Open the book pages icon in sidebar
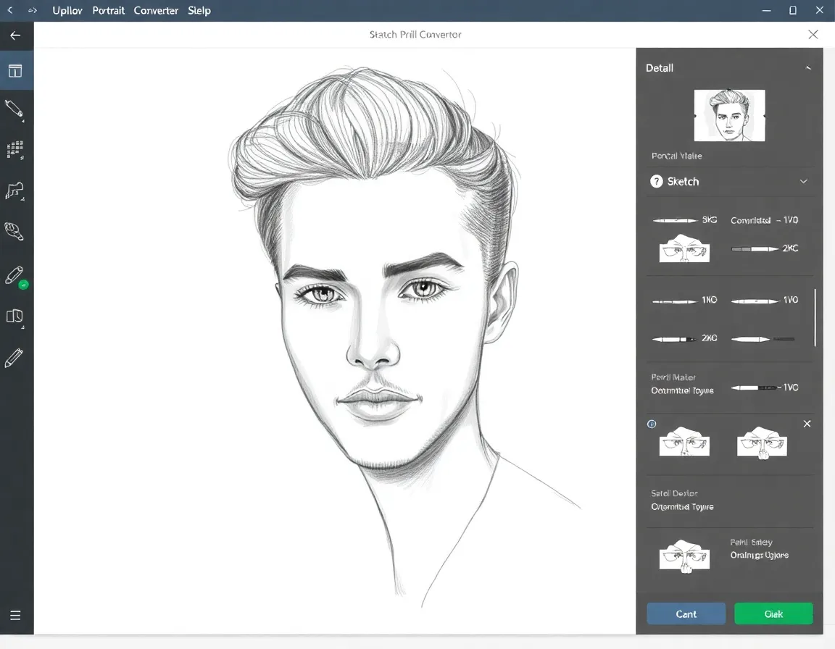Image resolution: width=835 pixels, height=649 pixels. point(14,317)
